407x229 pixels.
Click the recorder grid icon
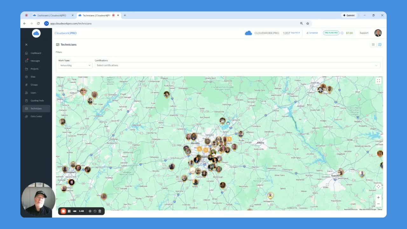click(x=90, y=211)
